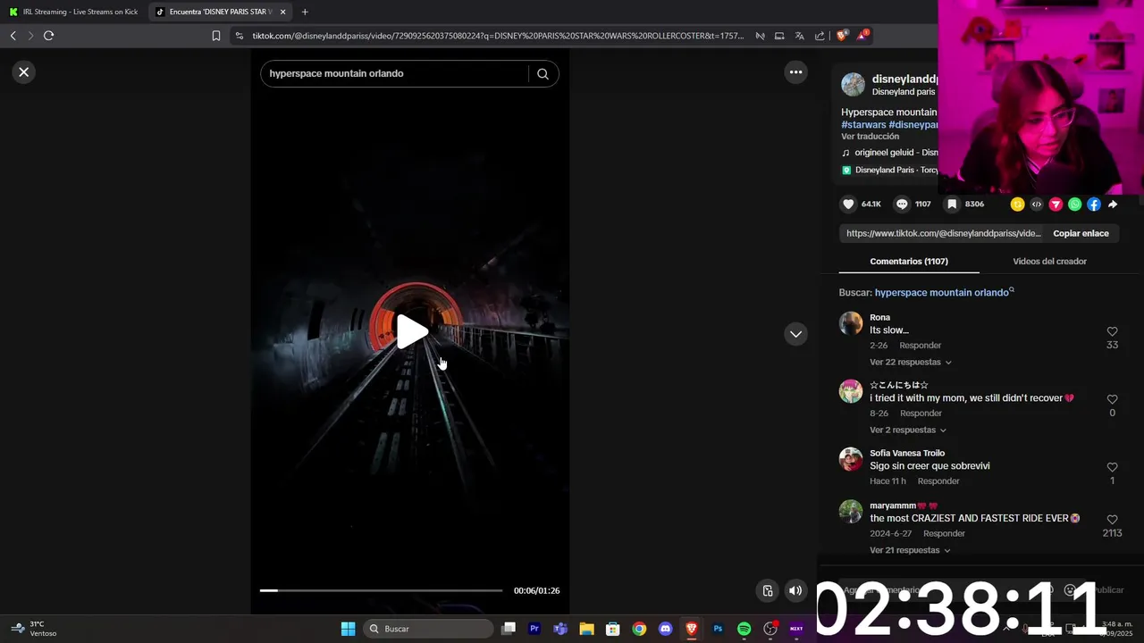
Task: Switch to IRL Streaming Kick browser tab
Action: tap(73, 12)
